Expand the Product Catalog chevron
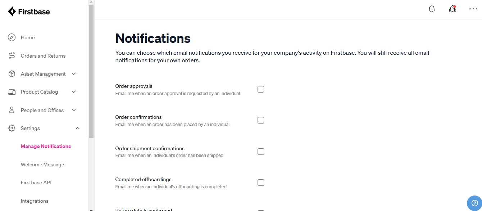The width and height of the screenshot is (482, 211). (x=74, y=92)
